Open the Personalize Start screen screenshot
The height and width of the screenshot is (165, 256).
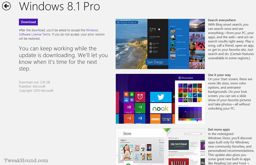click(x=160, y=99)
